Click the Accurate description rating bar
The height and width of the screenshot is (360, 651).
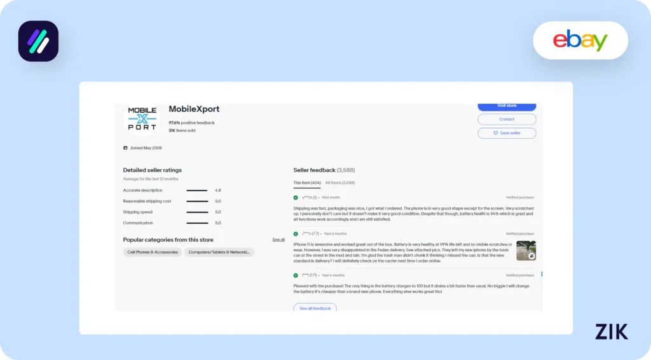tap(197, 190)
